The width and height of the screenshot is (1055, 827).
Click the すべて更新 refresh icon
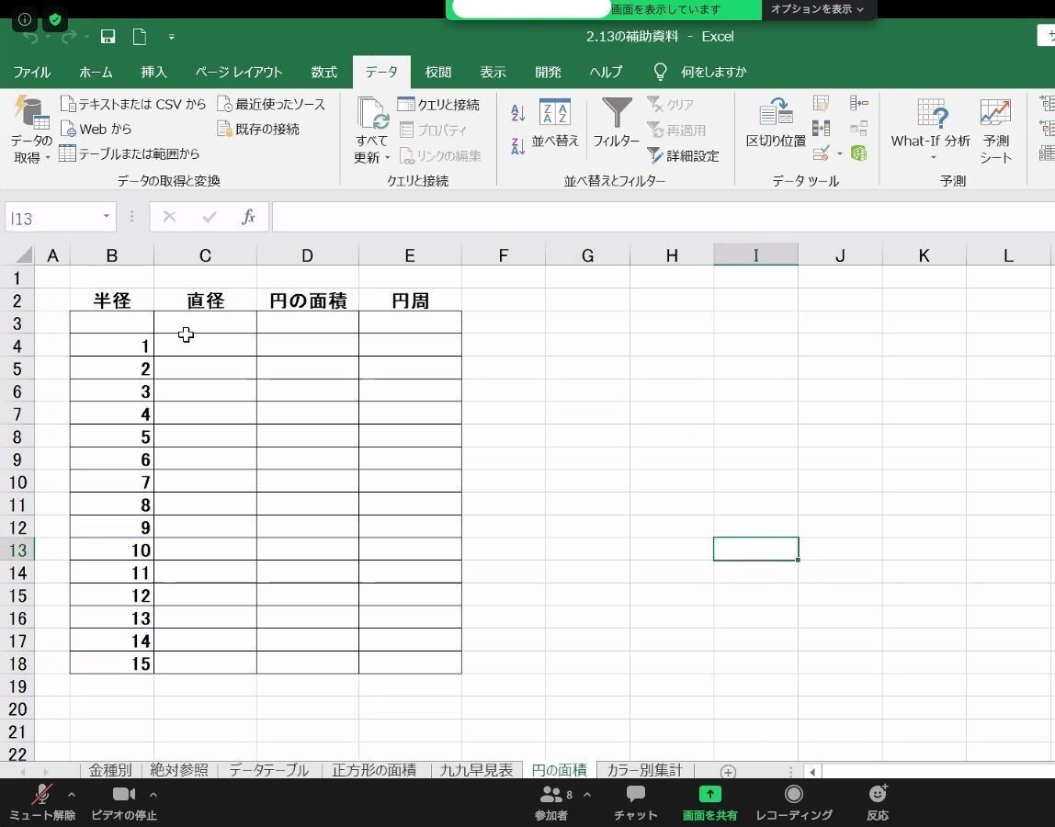coord(373,112)
